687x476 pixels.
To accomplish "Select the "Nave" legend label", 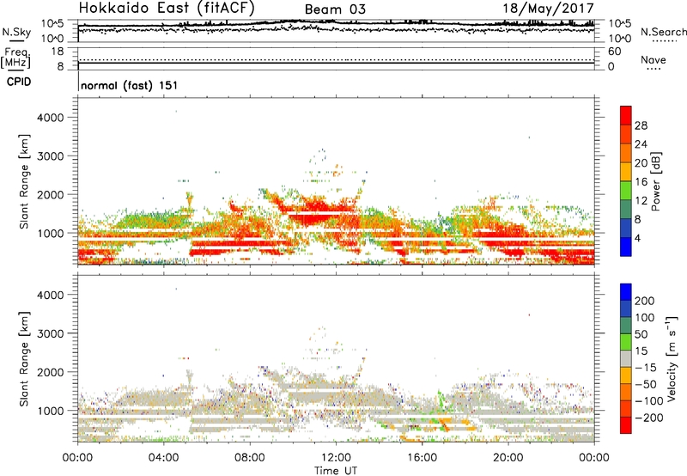I will click(654, 60).
